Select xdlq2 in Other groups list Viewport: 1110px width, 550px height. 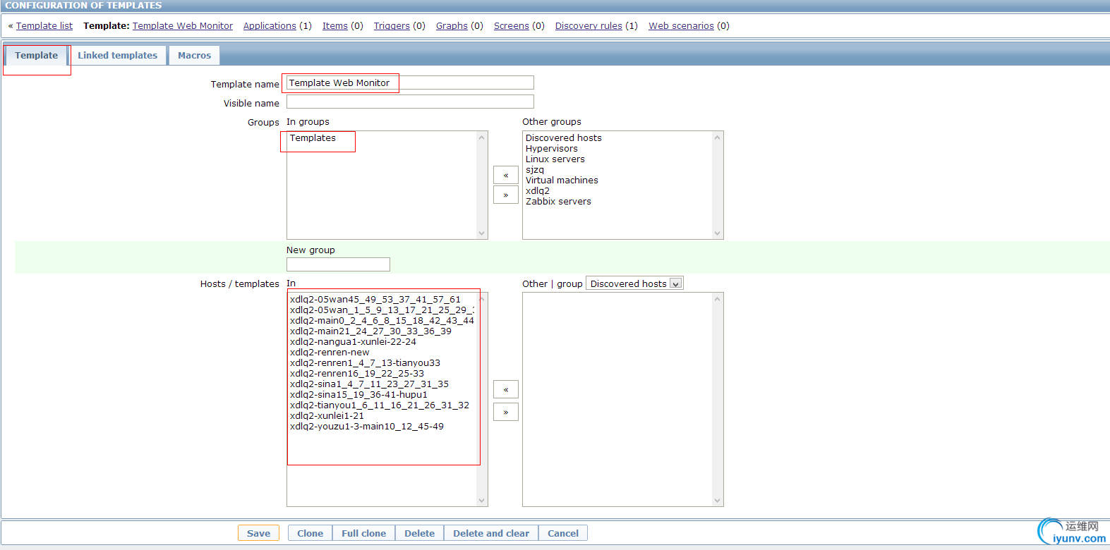(538, 191)
